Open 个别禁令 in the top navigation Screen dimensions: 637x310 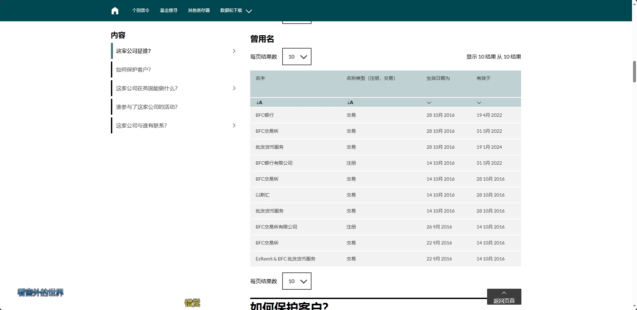pyautogui.click(x=141, y=11)
